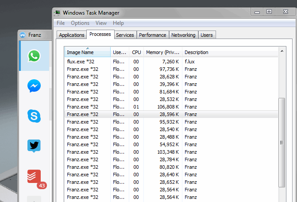Switch to the Performance tab
The width and height of the screenshot is (297, 202).
coord(153,35)
